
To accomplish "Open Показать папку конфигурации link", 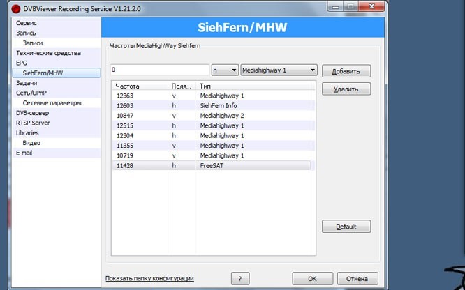I will tap(149, 278).
